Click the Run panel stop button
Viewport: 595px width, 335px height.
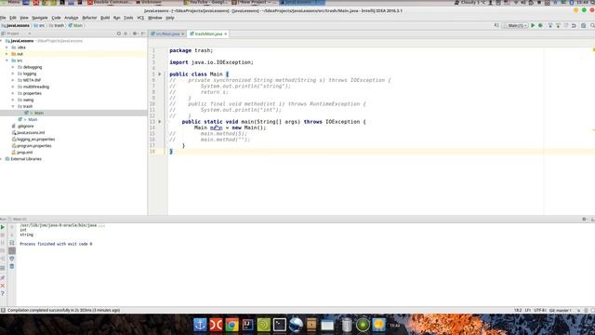click(x=3, y=234)
